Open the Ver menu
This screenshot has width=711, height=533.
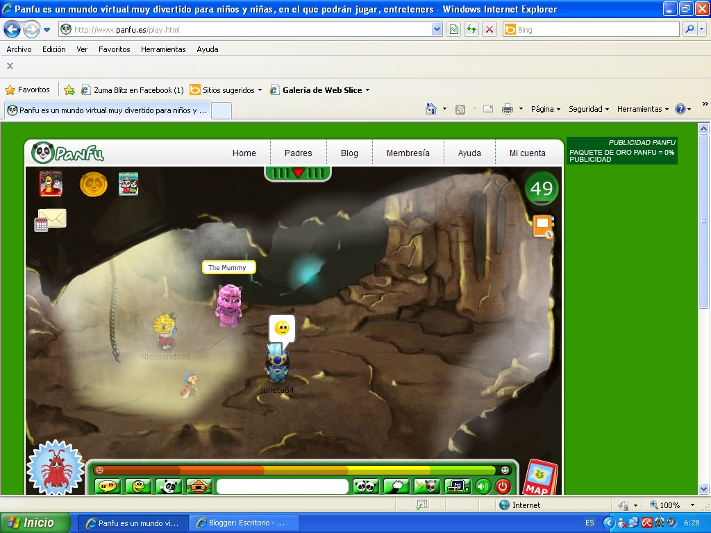click(82, 49)
